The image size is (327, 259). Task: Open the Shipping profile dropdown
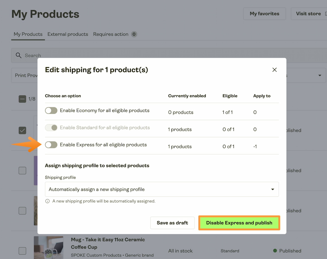point(162,189)
